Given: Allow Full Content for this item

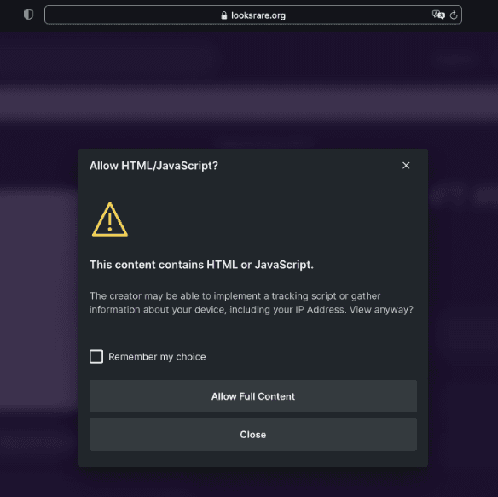Looking at the screenshot, I should coord(253,396).
